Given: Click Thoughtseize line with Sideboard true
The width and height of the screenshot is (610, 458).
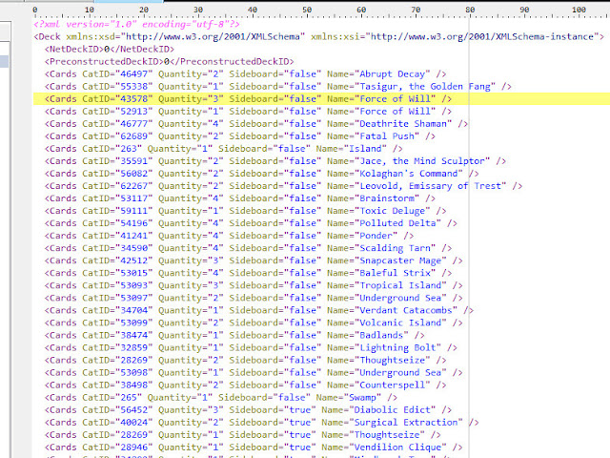Looking at the screenshot, I should point(242,435).
